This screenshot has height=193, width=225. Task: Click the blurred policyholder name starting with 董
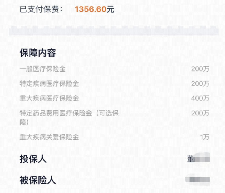coord(198,159)
